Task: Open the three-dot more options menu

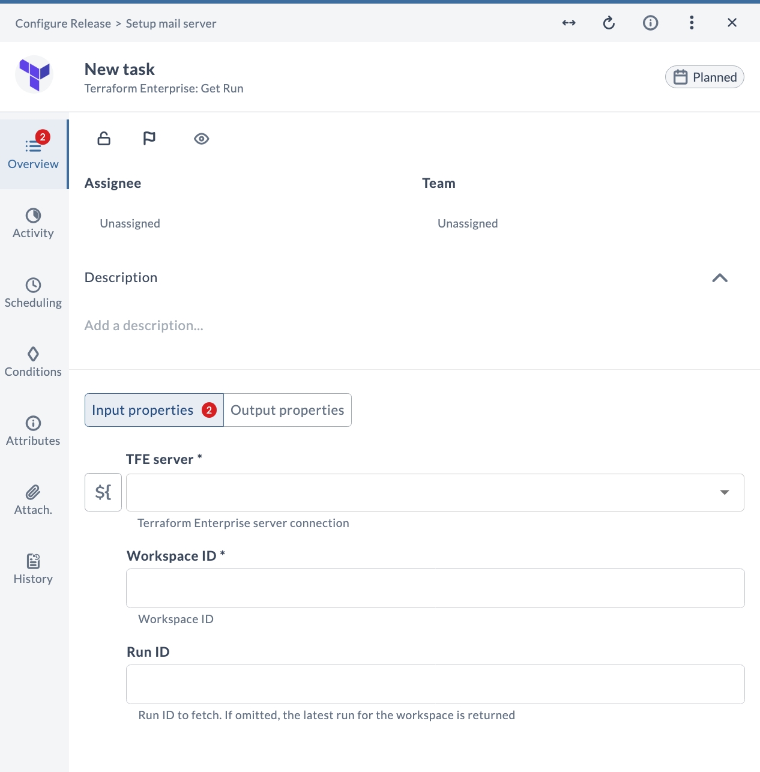Action: [692, 23]
